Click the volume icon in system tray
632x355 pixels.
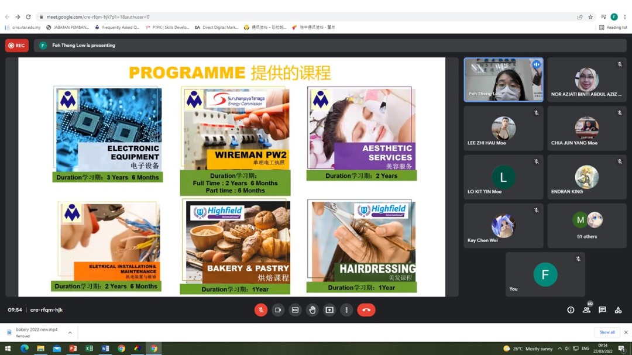pos(568,349)
